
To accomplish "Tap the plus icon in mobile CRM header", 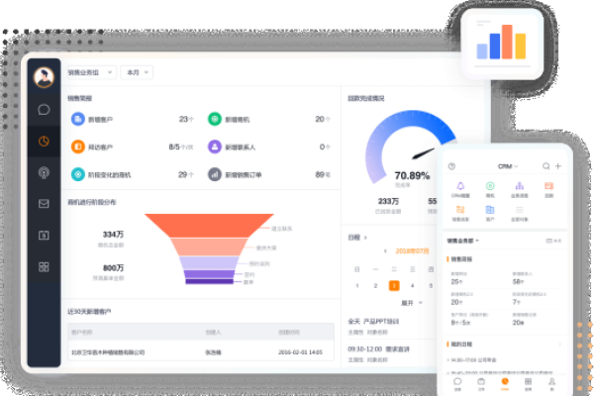I will click(x=558, y=166).
